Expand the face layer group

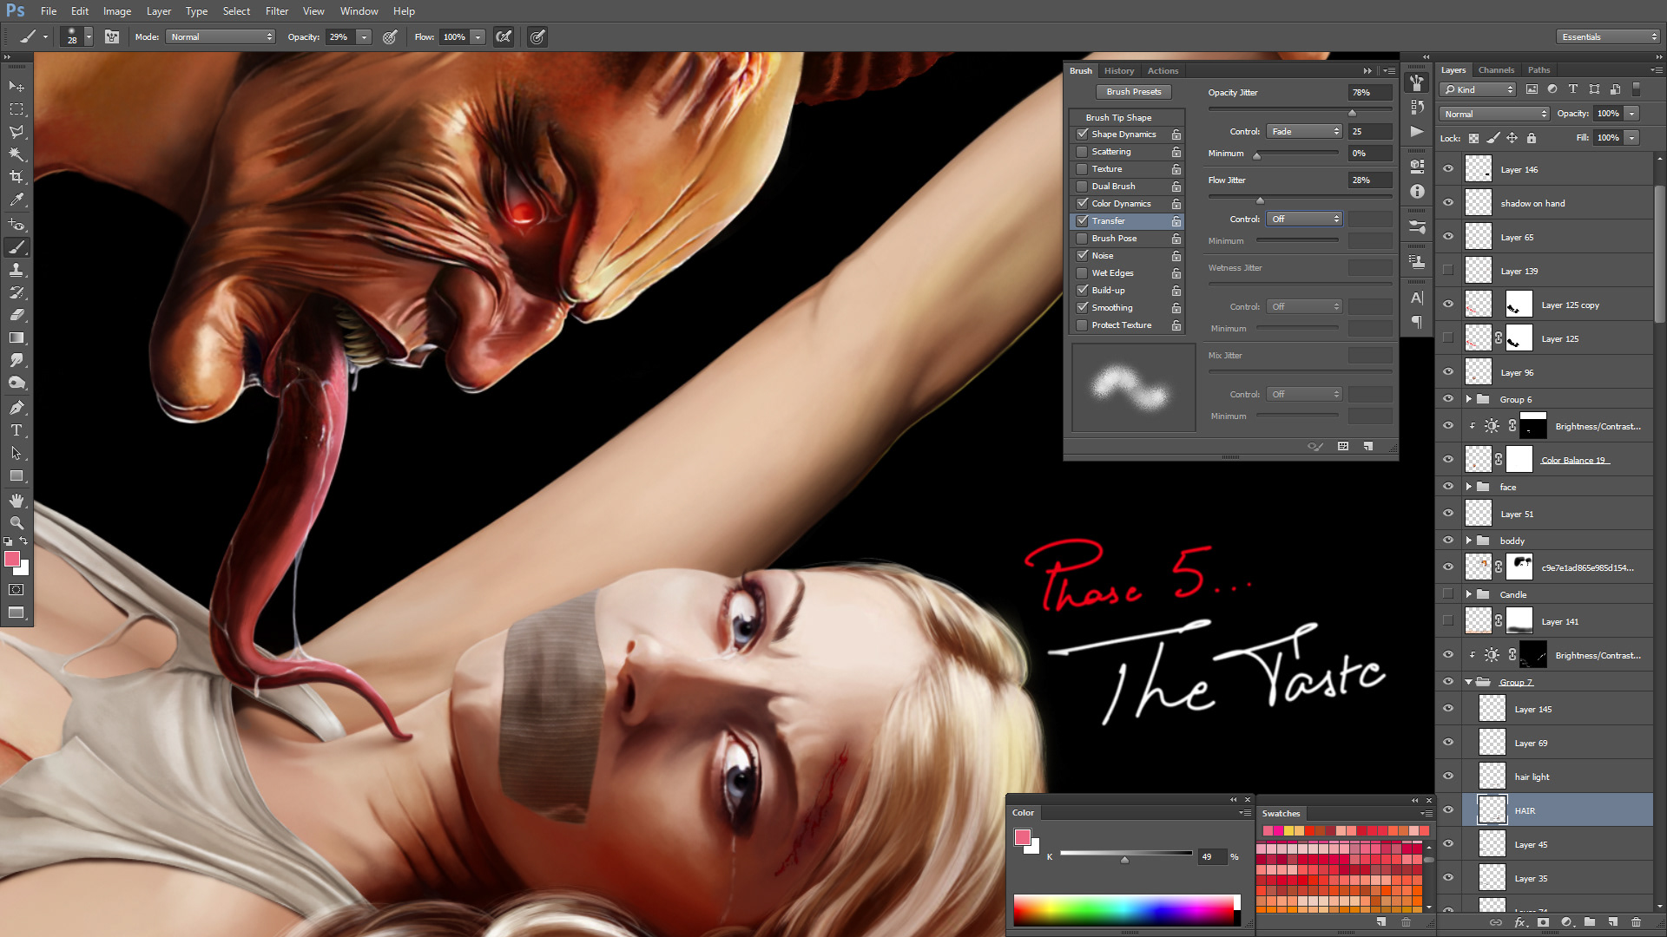click(1469, 487)
